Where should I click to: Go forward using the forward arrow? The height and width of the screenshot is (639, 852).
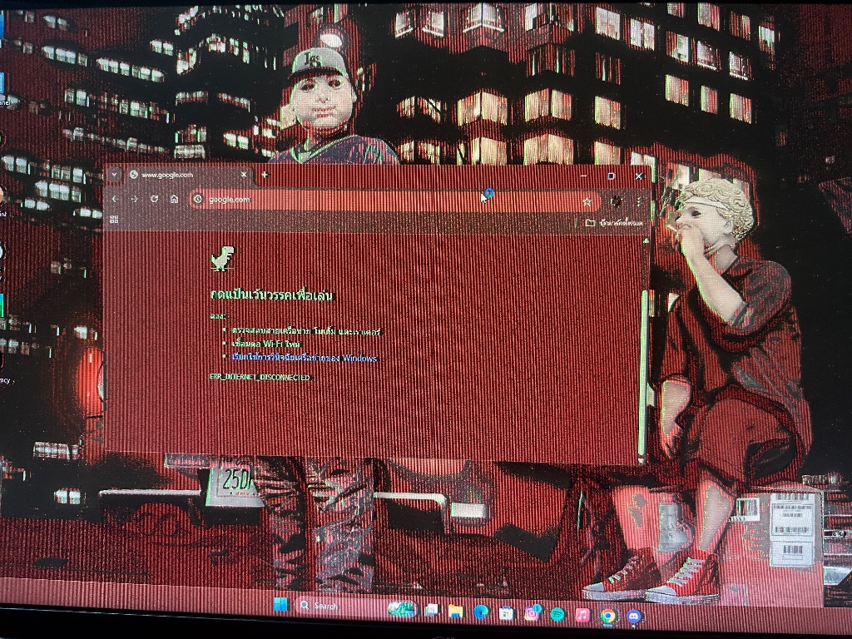pos(134,200)
